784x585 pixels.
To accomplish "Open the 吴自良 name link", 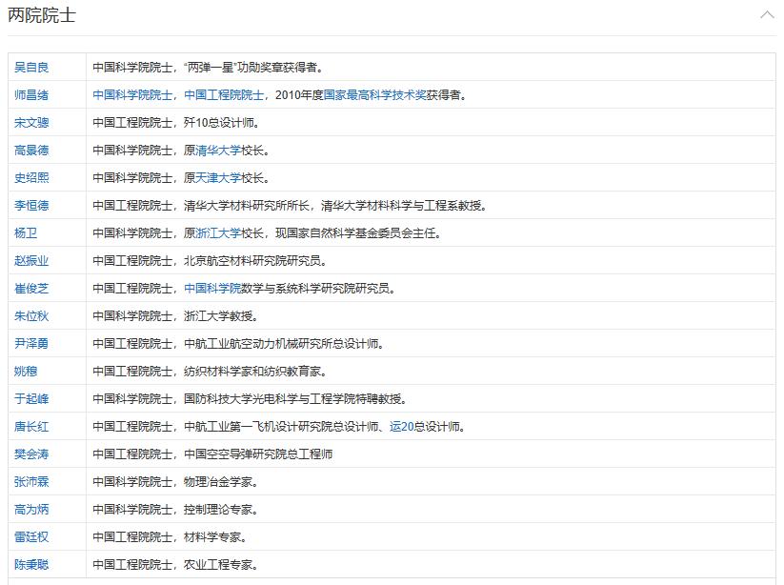I will click(31, 68).
